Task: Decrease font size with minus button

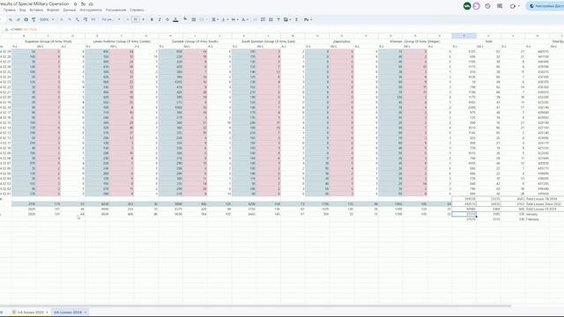Action: (x=128, y=19)
